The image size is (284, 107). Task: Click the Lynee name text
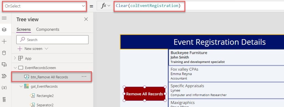(175, 90)
